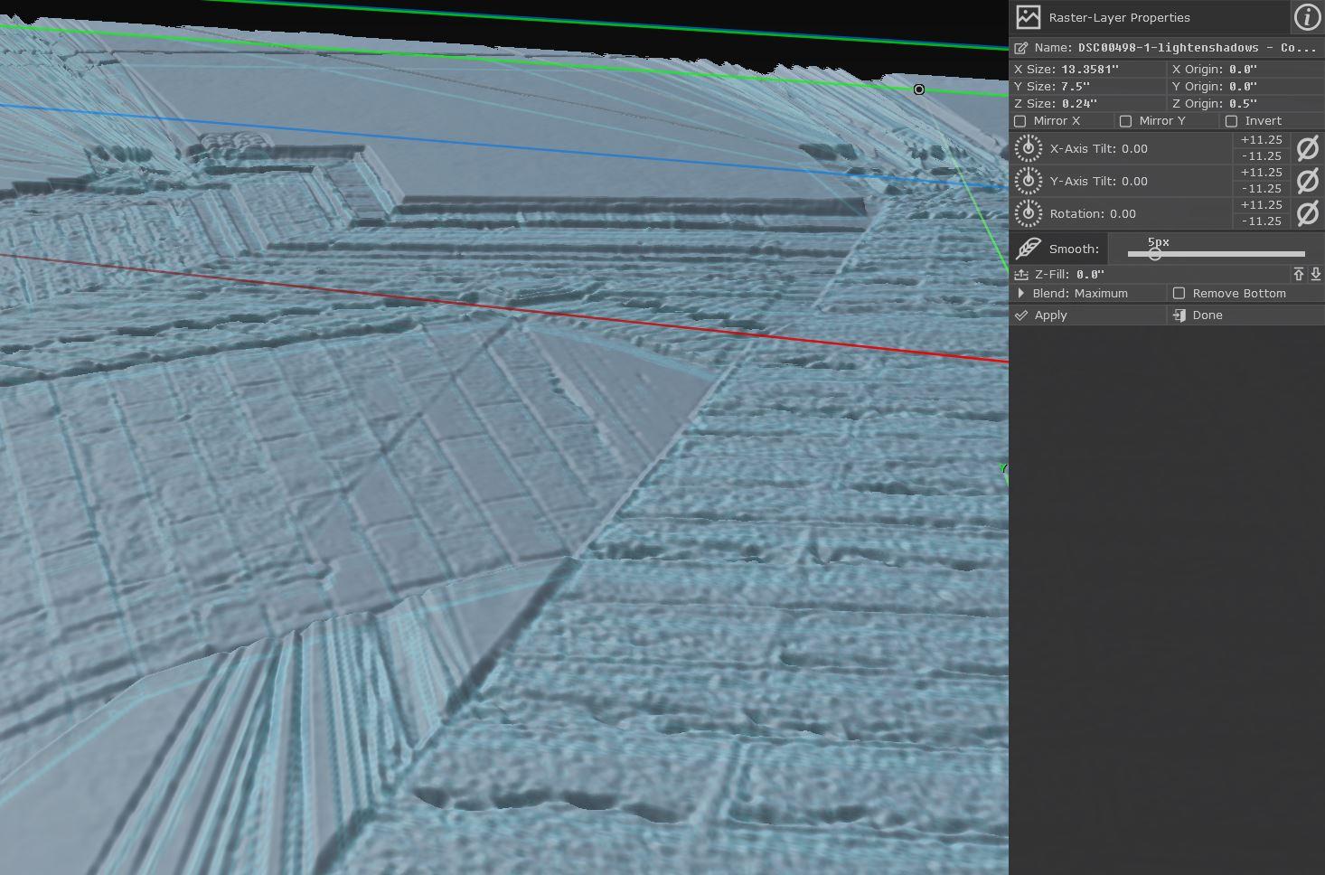Click the X-Axis Tilt dial icon
Viewport: 1325px width, 875px height.
tap(1028, 148)
